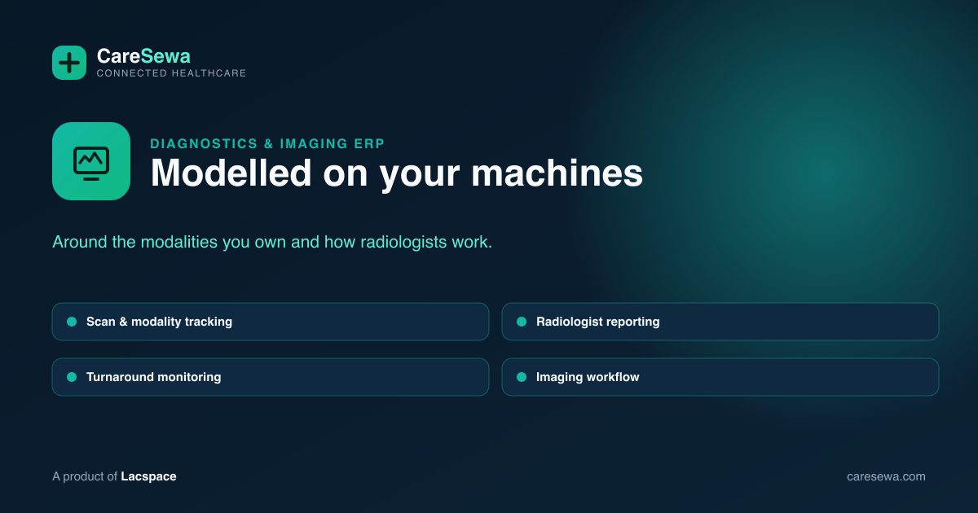Select the 'Radiologist reporting' card
Viewport: 978px width, 513px height.
[x=720, y=322]
